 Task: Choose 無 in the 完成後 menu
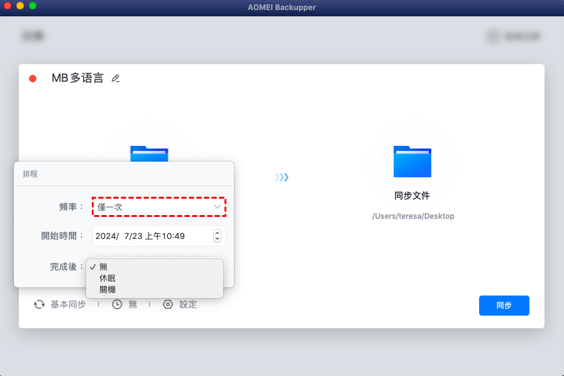point(155,267)
